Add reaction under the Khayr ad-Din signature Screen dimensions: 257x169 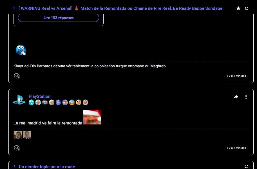coord(17,76)
